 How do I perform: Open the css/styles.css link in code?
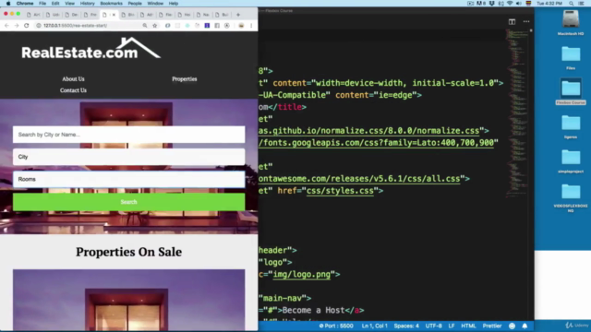click(340, 191)
